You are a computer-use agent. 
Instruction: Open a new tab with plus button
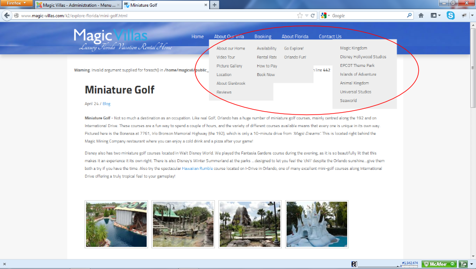pyautogui.click(x=214, y=5)
